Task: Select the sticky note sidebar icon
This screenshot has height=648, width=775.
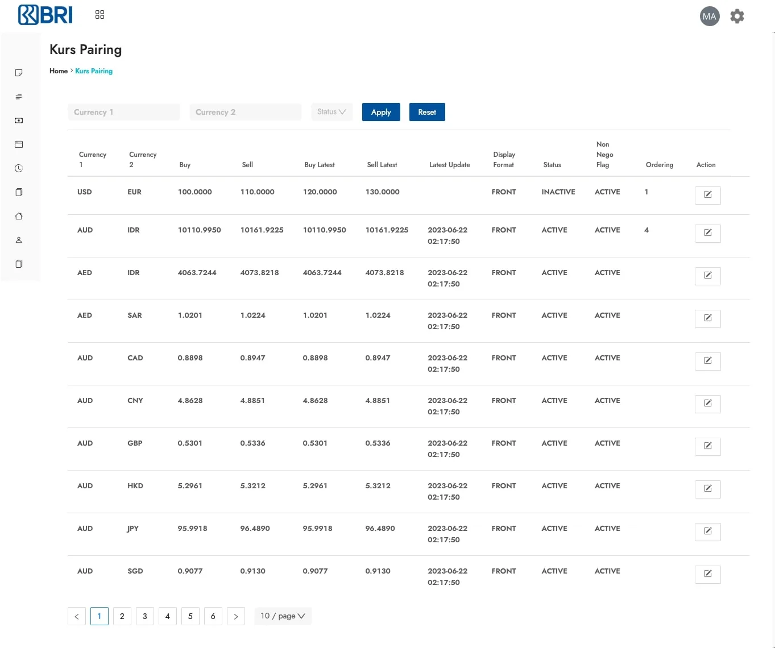Action: pos(19,73)
